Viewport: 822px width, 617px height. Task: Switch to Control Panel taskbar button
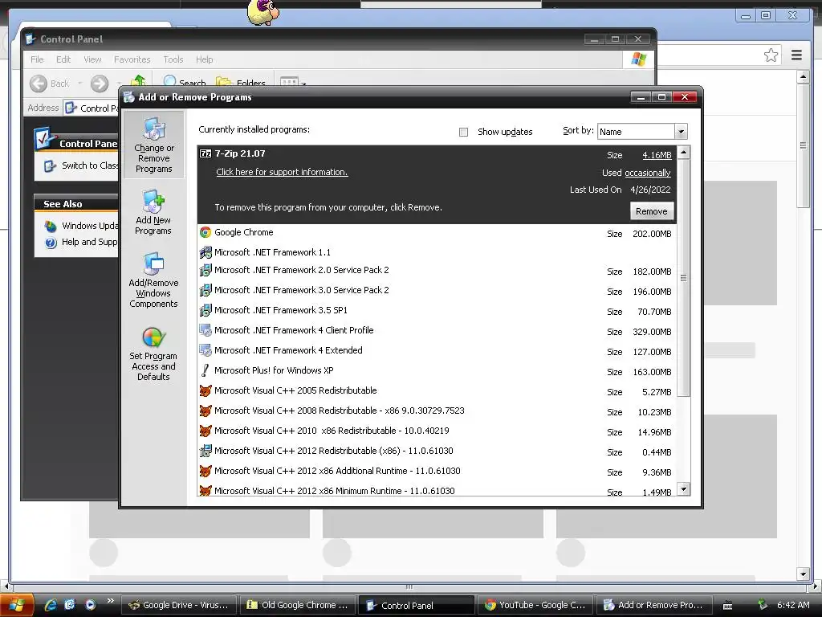click(417, 605)
